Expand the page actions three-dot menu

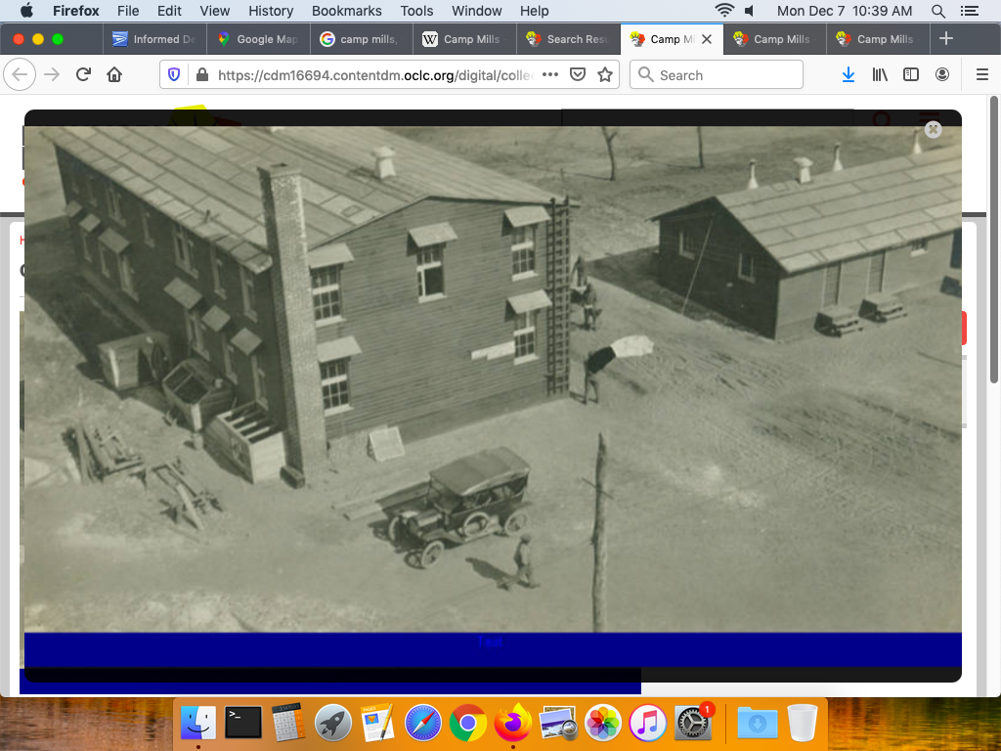pos(550,75)
